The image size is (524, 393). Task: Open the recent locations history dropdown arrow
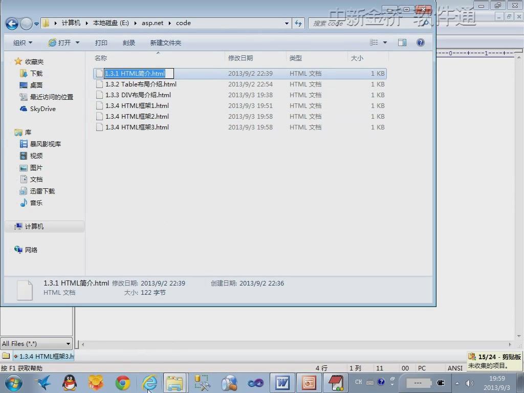coord(36,24)
